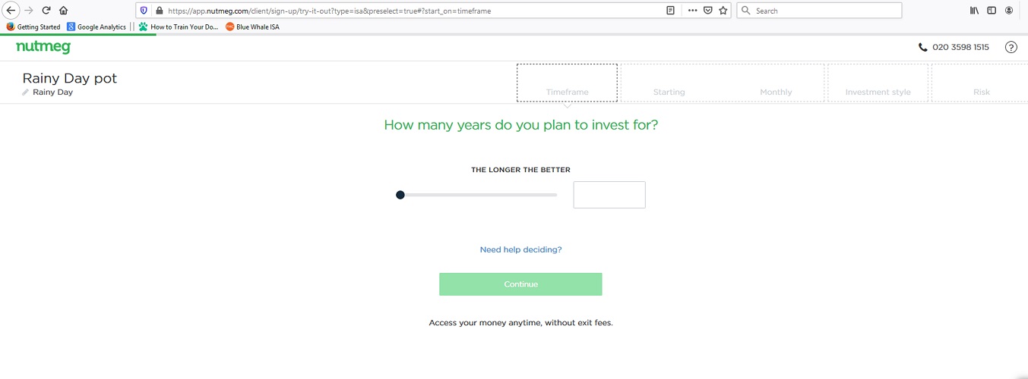
Task: Click the help question mark icon
Action: coord(1011,47)
